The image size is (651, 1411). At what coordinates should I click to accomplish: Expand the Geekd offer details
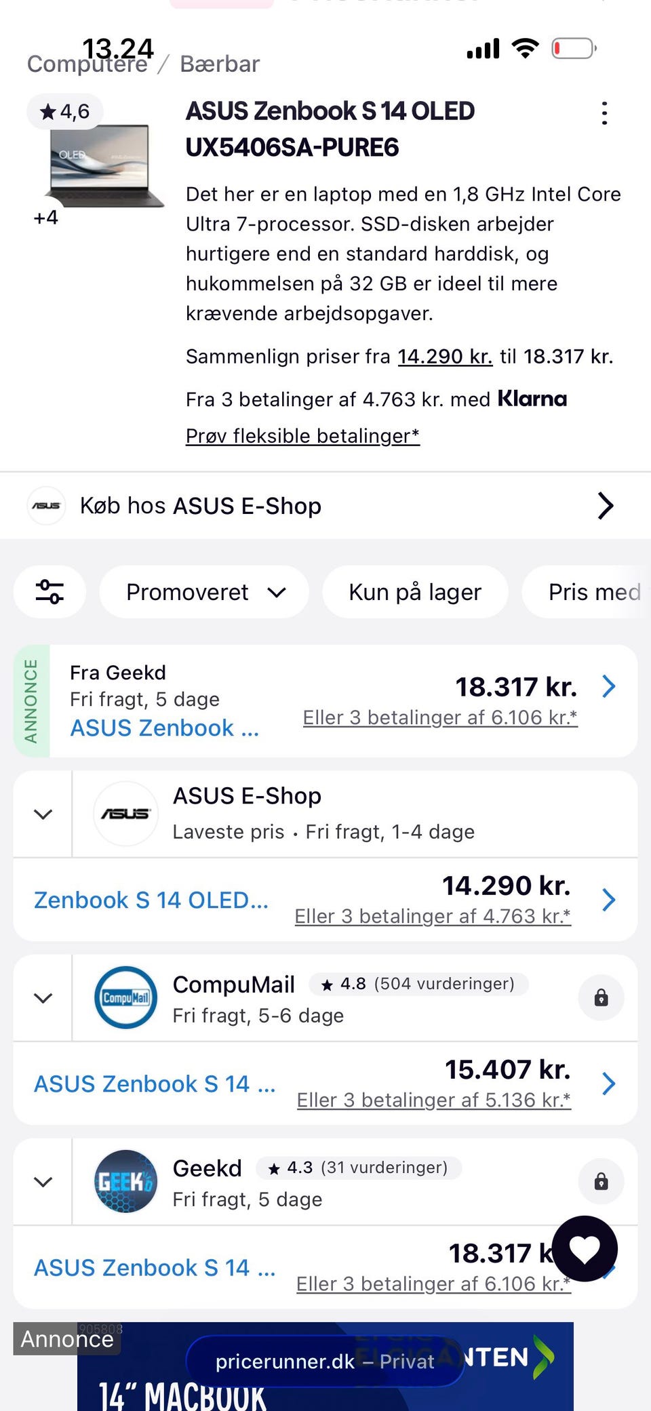click(43, 1182)
